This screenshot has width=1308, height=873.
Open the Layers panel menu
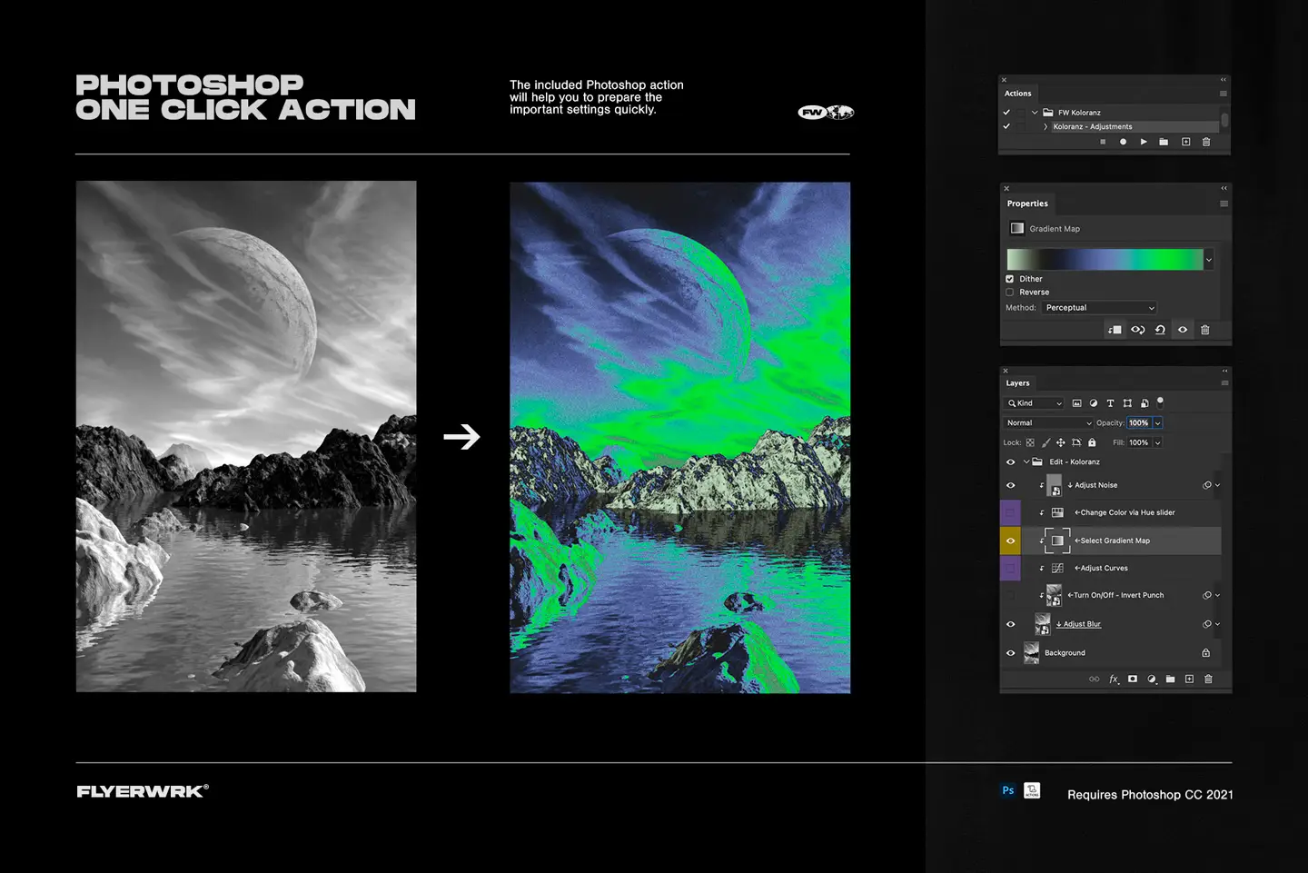pos(1224,382)
